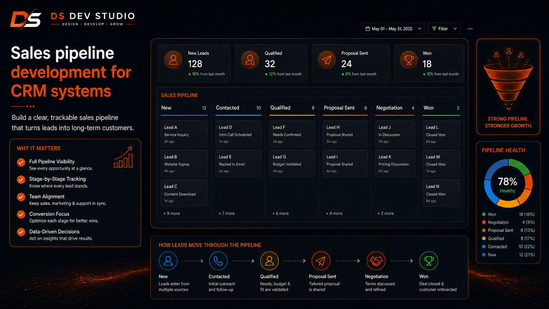Screen dimensions: 549x309
Task: Click the Proposal Sent paper plane icon in stats
Action: click(x=327, y=60)
